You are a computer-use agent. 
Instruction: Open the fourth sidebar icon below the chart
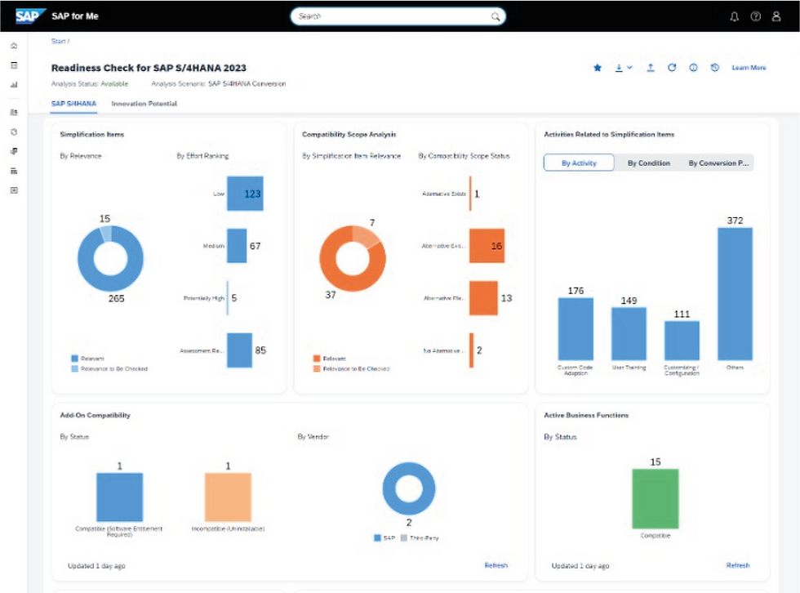point(15,112)
